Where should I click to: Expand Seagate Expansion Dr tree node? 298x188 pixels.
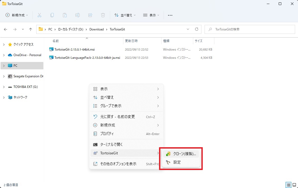[4, 76]
